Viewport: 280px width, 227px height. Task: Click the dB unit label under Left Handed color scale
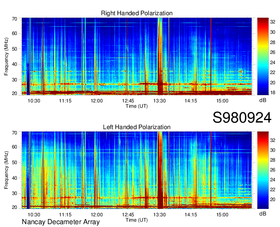point(263,213)
